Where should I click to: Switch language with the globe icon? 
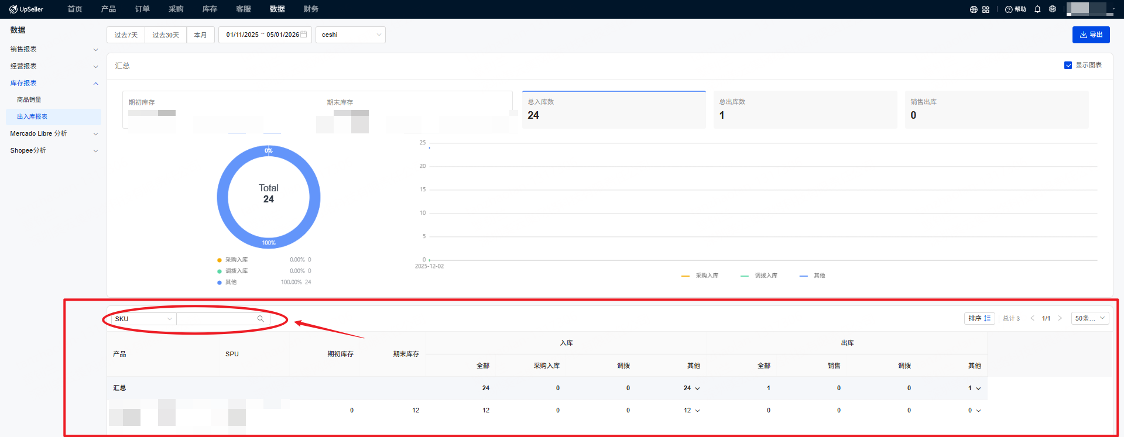974,9
